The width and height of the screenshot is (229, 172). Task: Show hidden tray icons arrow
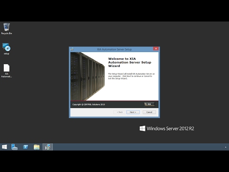point(226,147)
